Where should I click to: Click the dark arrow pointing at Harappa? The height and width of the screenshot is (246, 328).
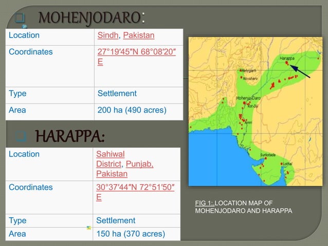point(300,71)
